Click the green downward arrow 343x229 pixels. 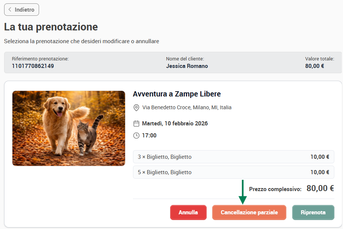pyautogui.click(x=243, y=192)
